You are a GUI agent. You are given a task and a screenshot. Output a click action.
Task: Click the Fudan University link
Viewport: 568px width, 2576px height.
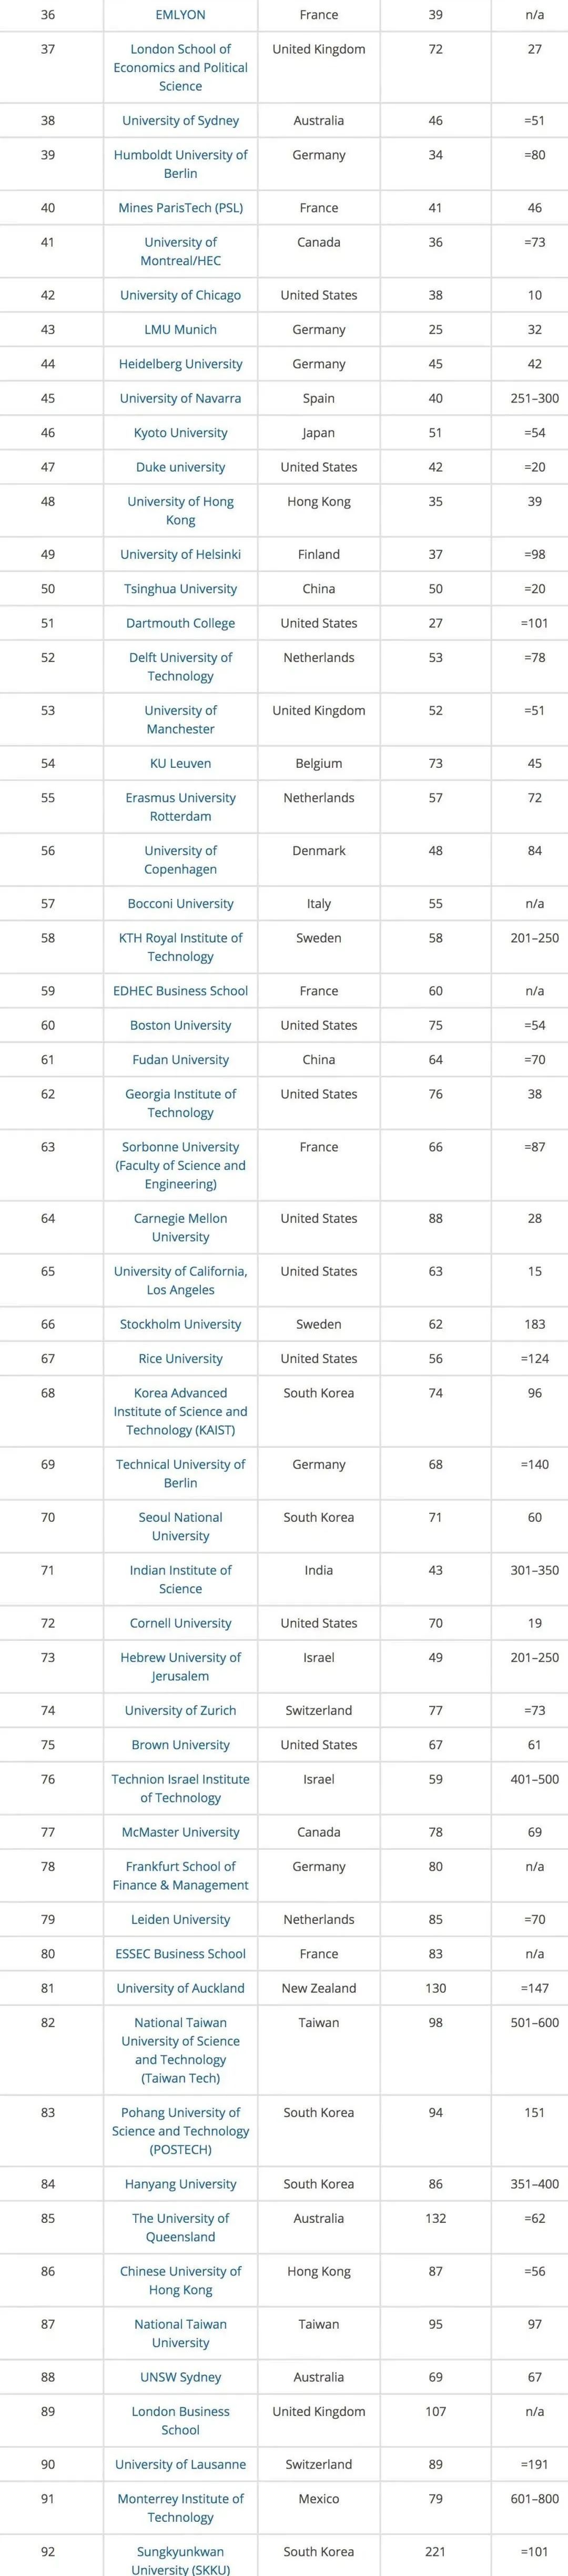point(180,1059)
